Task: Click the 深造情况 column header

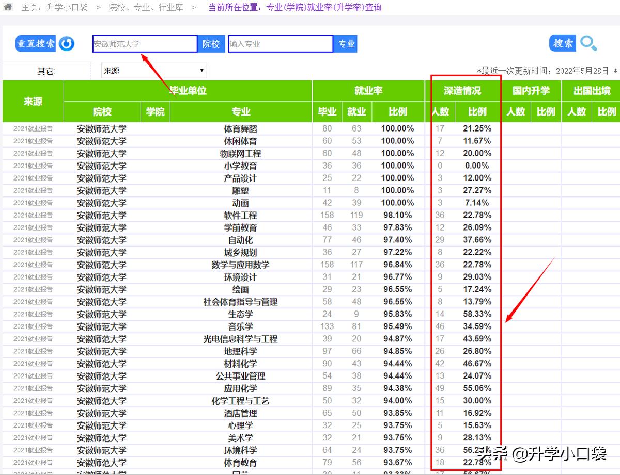Action: pos(462,91)
